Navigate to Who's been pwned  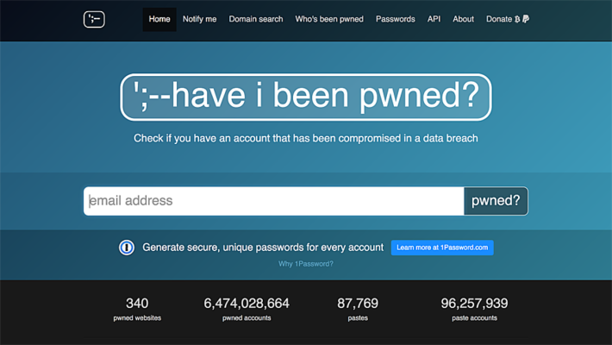[329, 19]
